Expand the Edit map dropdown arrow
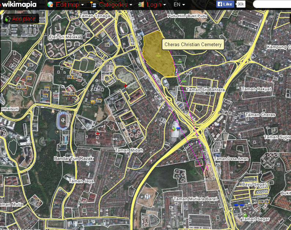Image resolution: width=291 pixels, height=230 pixels. pyautogui.click(x=82, y=5)
